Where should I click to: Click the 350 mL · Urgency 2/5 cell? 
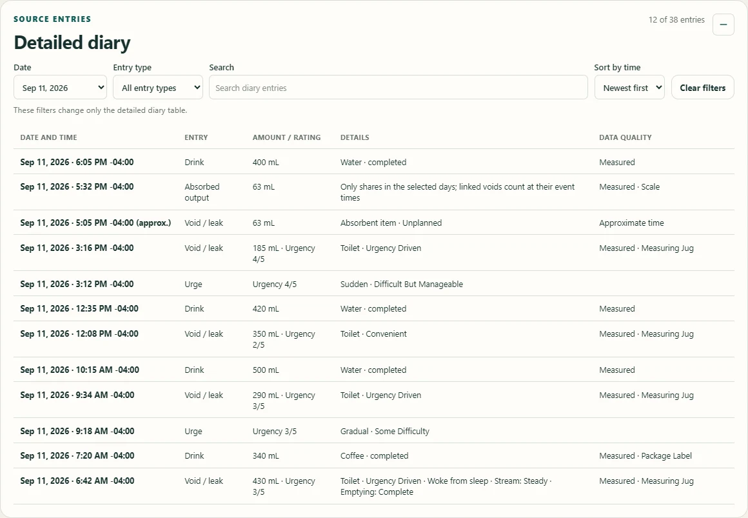[284, 339]
